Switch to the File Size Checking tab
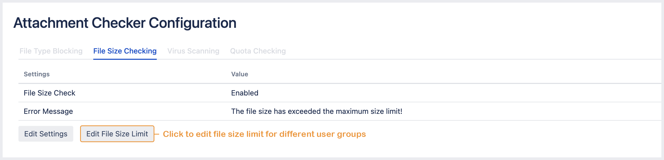This screenshot has height=160, width=664. pyautogui.click(x=125, y=51)
